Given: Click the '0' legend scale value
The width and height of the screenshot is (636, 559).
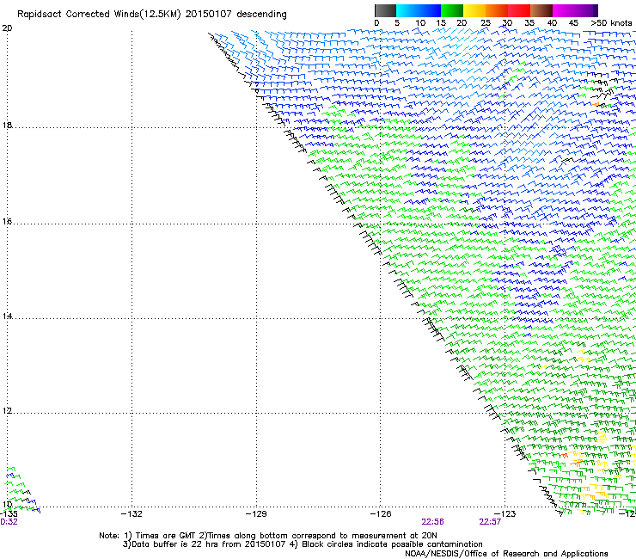Looking at the screenshot, I should (x=376, y=23).
